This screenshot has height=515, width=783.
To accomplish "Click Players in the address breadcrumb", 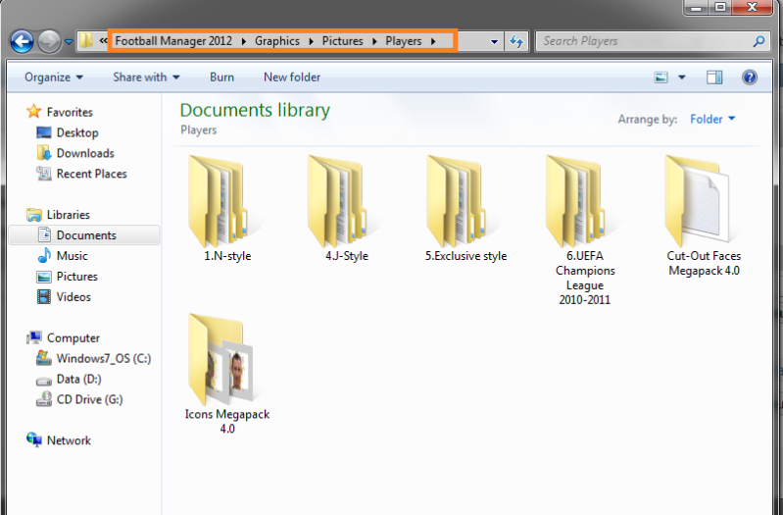I will pyautogui.click(x=404, y=41).
